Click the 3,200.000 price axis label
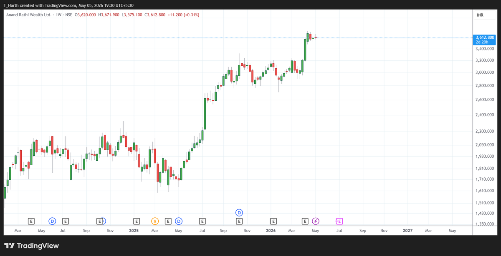501x256 pixels. [x=485, y=60]
